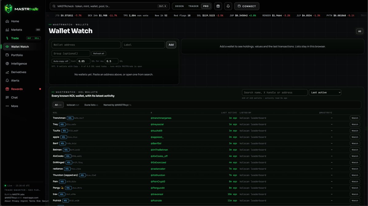Open the About footer link
This screenshot has width=368, height=206.
(7, 201)
